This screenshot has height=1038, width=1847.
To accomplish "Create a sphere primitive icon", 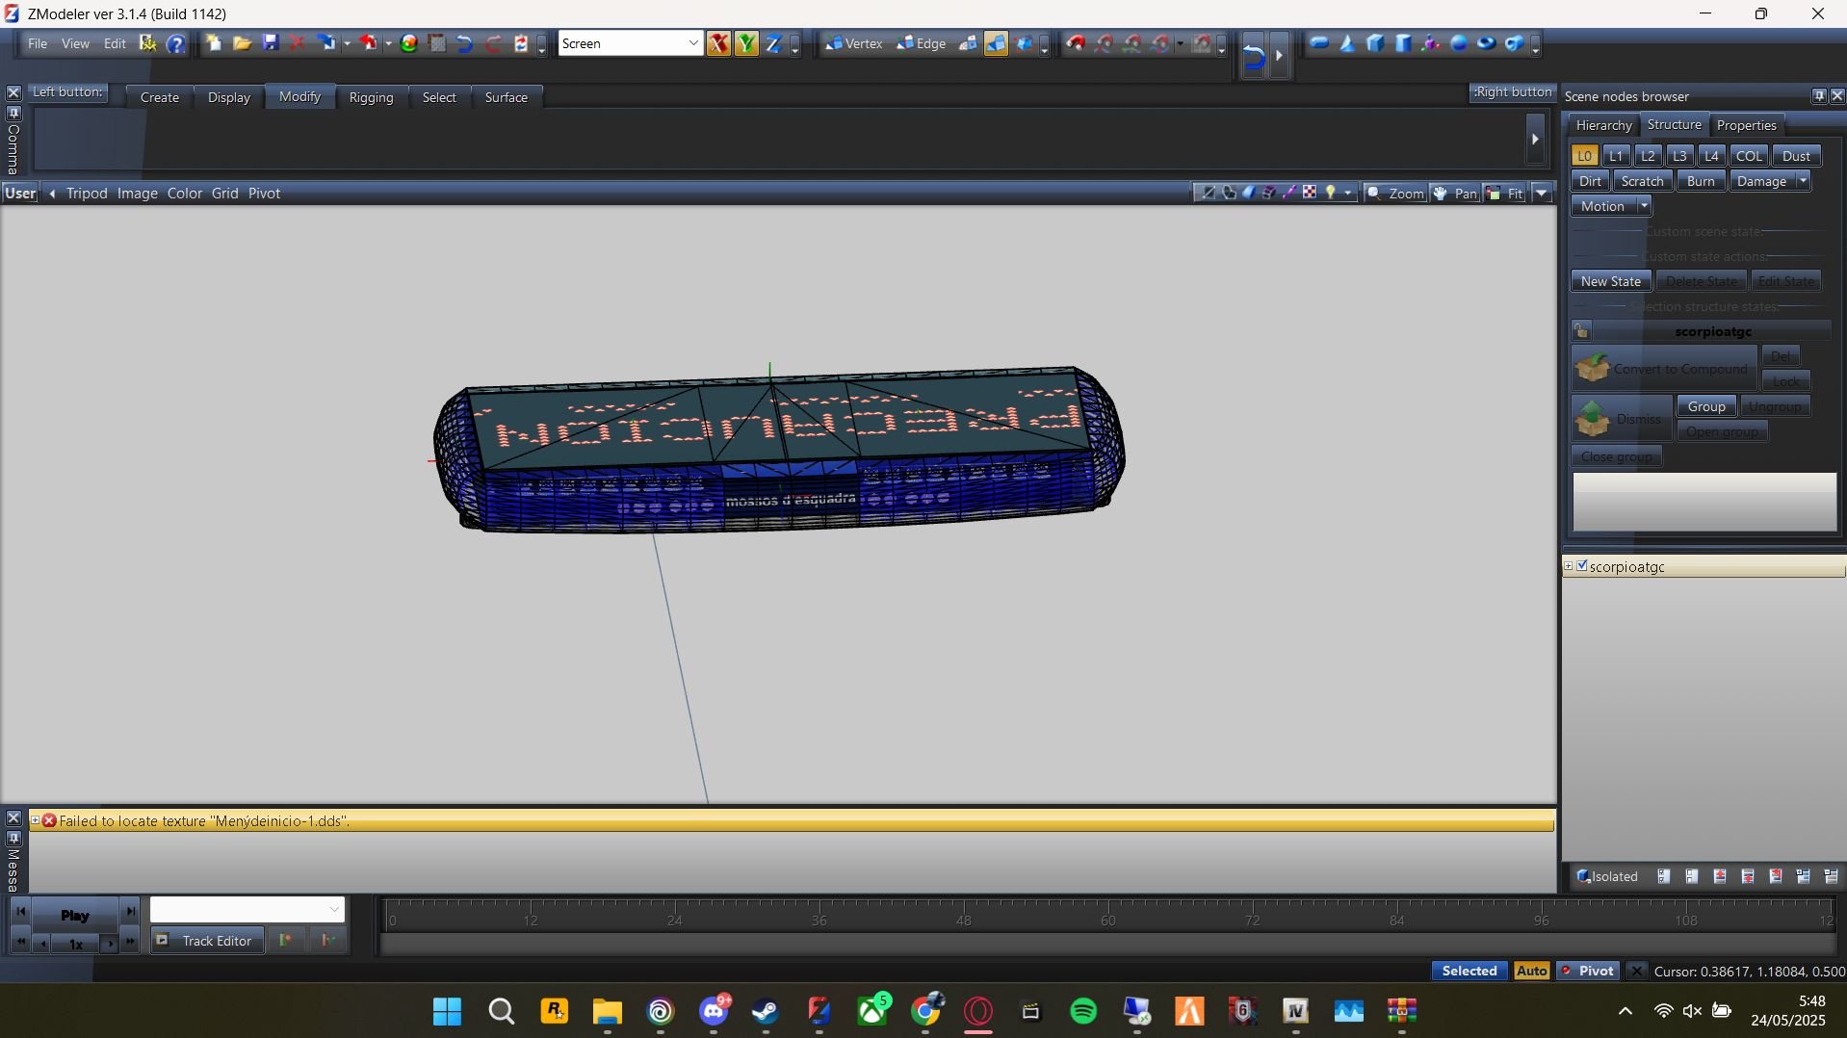I will [1459, 43].
